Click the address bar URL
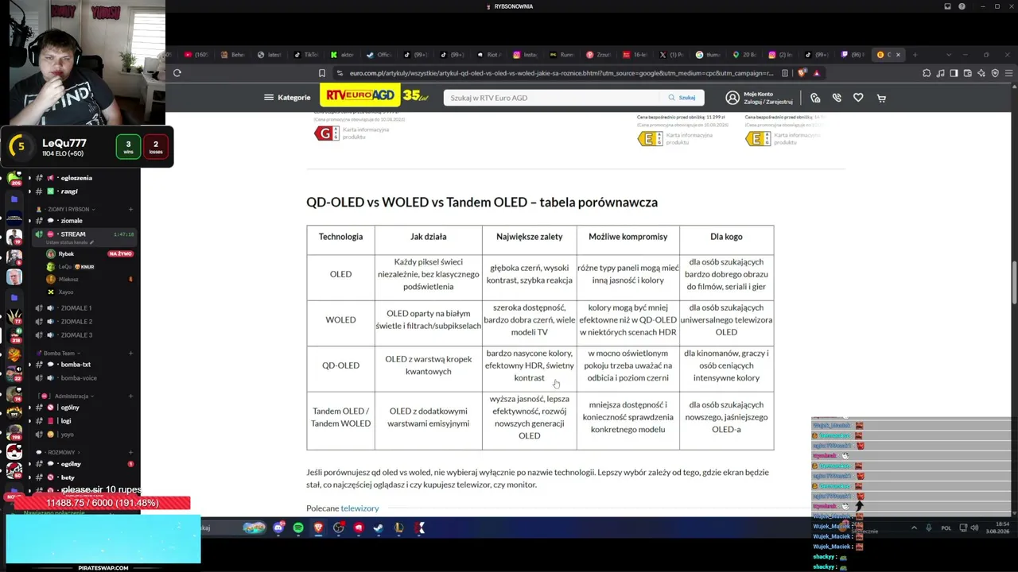The image size is (1018, 572). pos(561,73)
